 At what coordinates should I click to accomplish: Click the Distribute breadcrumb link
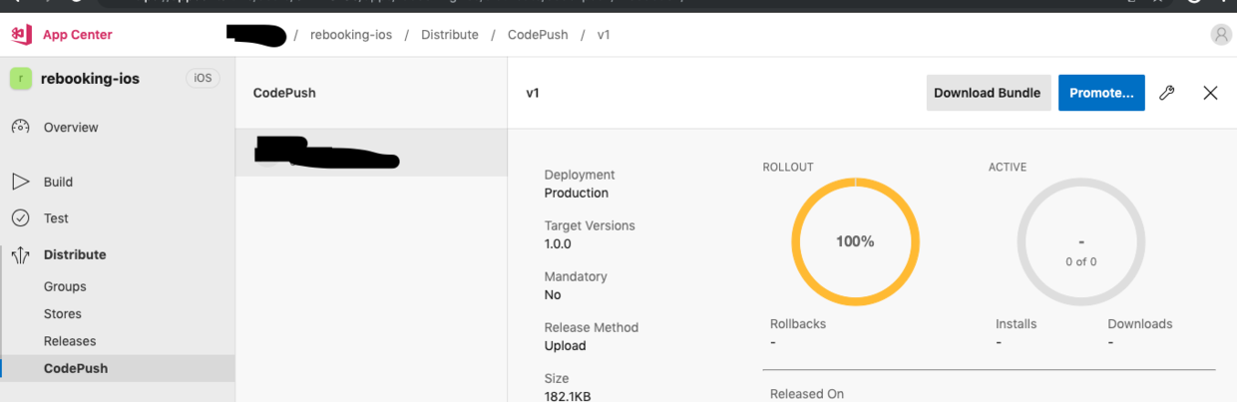(x=450, y=35)
